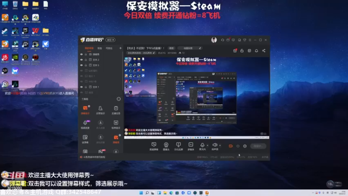Toggle lock on 文本 5 source

(86, 65)
